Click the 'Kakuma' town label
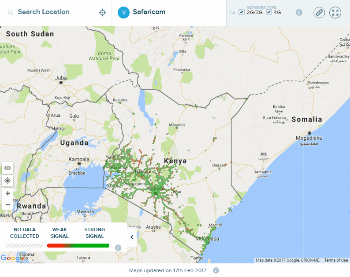Image resolution: width=350 pixels, height=277 pixels. (x=120, y=100)
